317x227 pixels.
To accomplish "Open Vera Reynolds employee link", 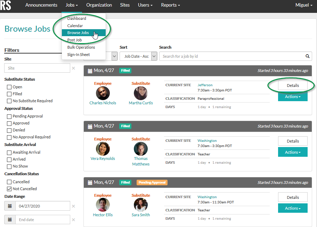I will [103, 159].
